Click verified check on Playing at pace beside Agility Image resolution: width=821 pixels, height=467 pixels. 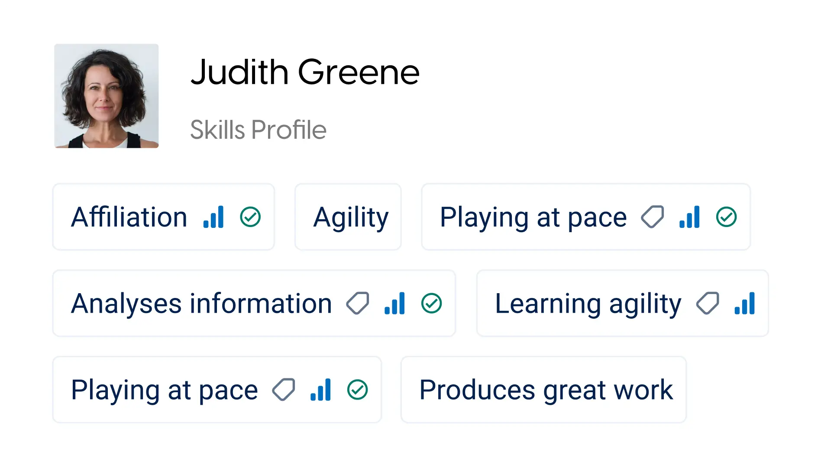coord(726,217)
